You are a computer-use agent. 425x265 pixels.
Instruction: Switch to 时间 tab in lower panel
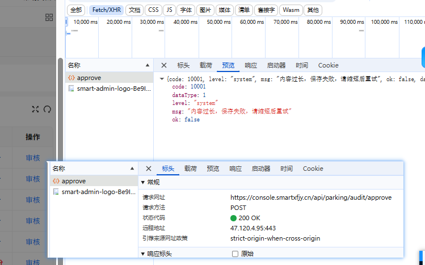[287, 169]
